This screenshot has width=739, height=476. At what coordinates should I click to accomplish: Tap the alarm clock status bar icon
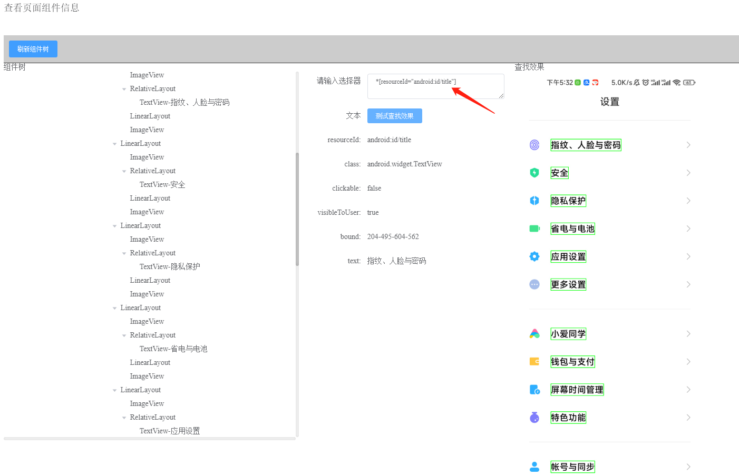point(645,82)
